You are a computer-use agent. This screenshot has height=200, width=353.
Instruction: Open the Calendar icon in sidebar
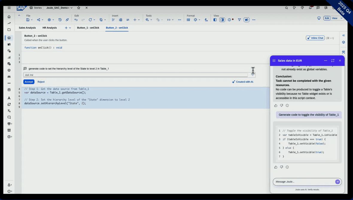(x=9, y=90)
